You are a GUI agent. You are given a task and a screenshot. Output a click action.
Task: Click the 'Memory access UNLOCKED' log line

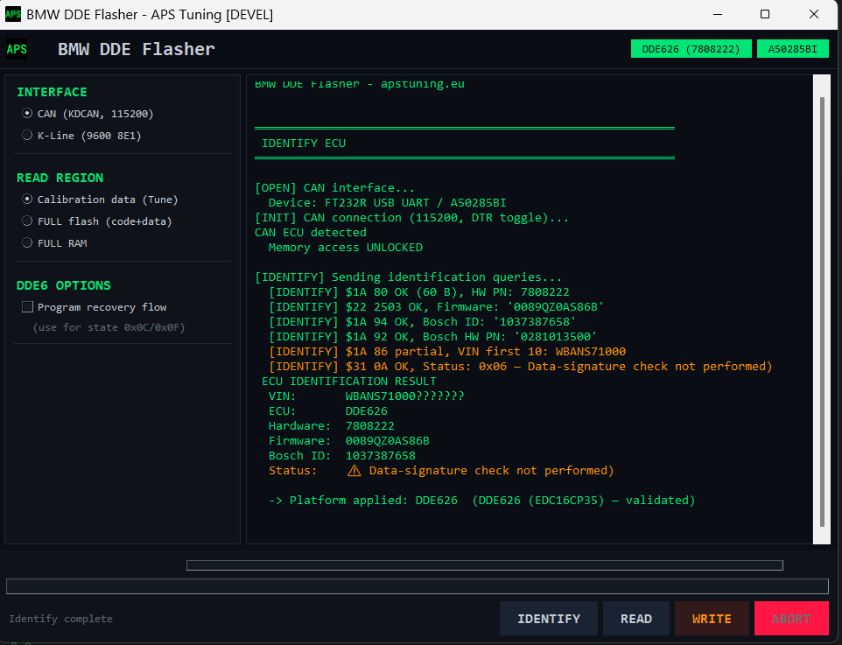click(x=345, y=248)
